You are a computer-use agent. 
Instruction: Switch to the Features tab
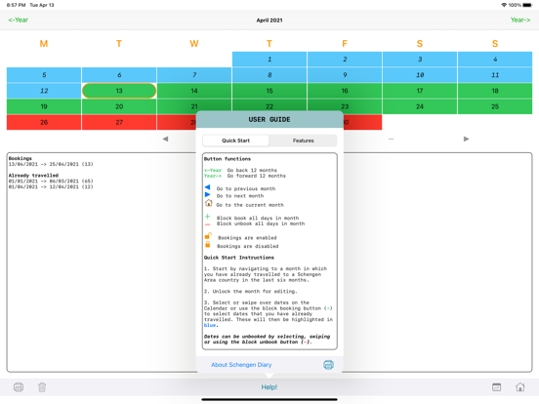303,141
